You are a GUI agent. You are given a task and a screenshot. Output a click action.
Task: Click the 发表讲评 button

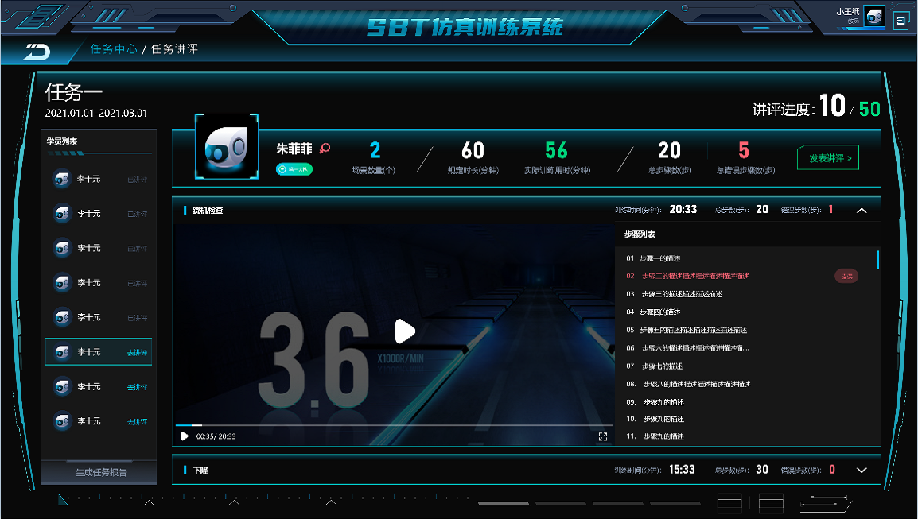pyautogui.click(x=830, y=158)
